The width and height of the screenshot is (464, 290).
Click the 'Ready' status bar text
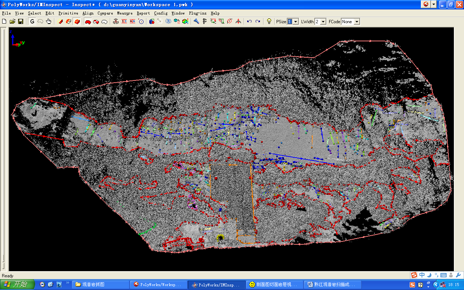point(8,276)
